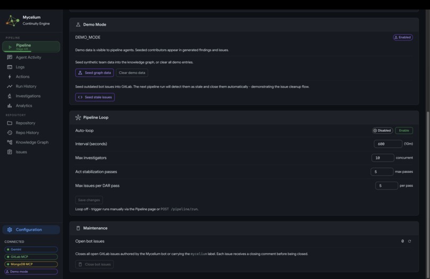Viewport: 430px width, 279px height.
Task: Go to Logs in sidebar
Action: coord(20,67)
